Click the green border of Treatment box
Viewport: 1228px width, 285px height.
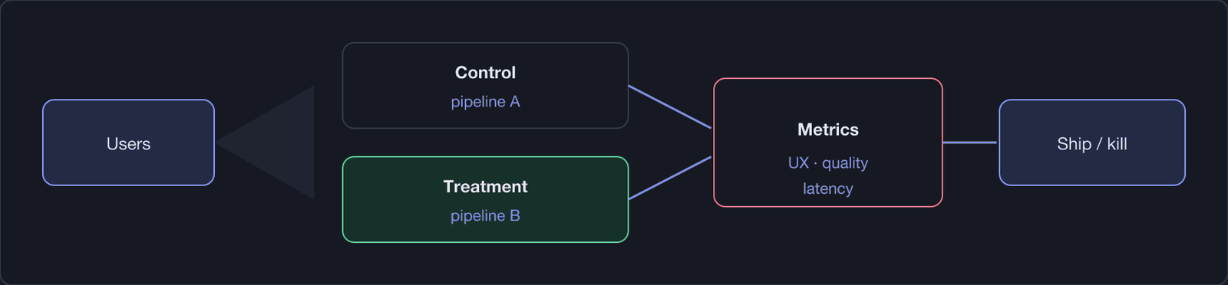(x=485, y=157)
